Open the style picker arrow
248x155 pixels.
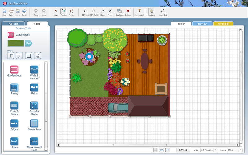(29, 43)
